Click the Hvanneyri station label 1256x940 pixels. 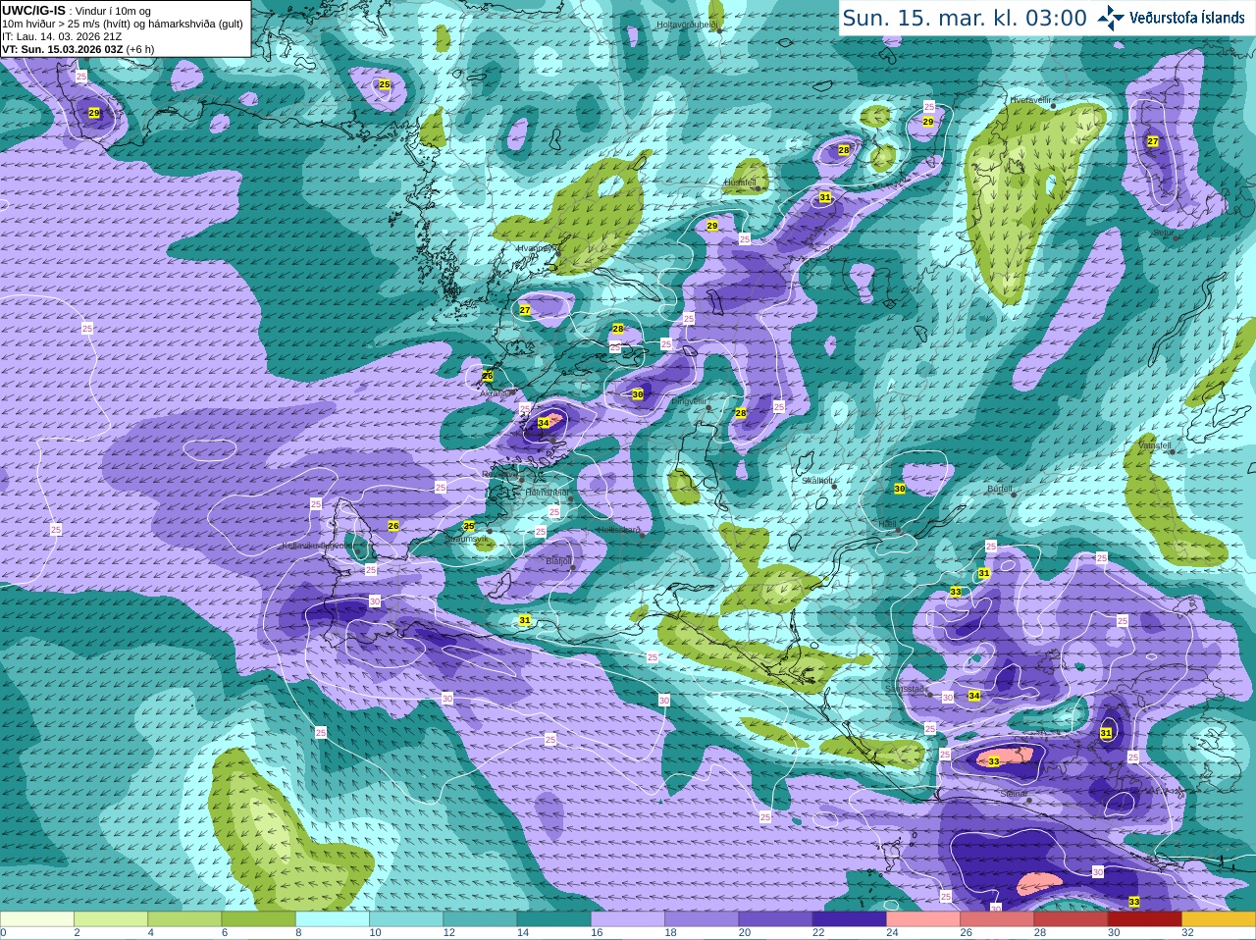[x=536, y=248]
